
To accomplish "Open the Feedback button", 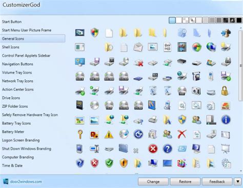I will (217, 181).
